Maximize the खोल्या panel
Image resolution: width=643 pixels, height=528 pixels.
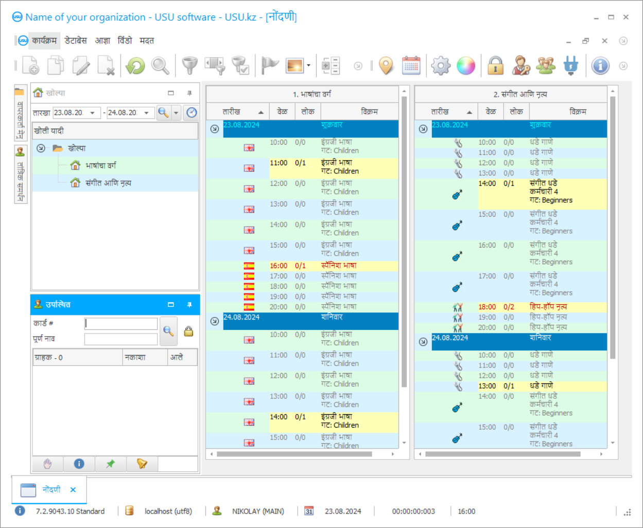(171, 93)
